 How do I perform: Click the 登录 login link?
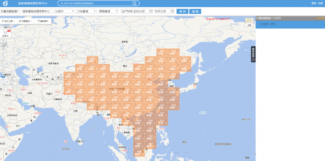click(314, 3)
